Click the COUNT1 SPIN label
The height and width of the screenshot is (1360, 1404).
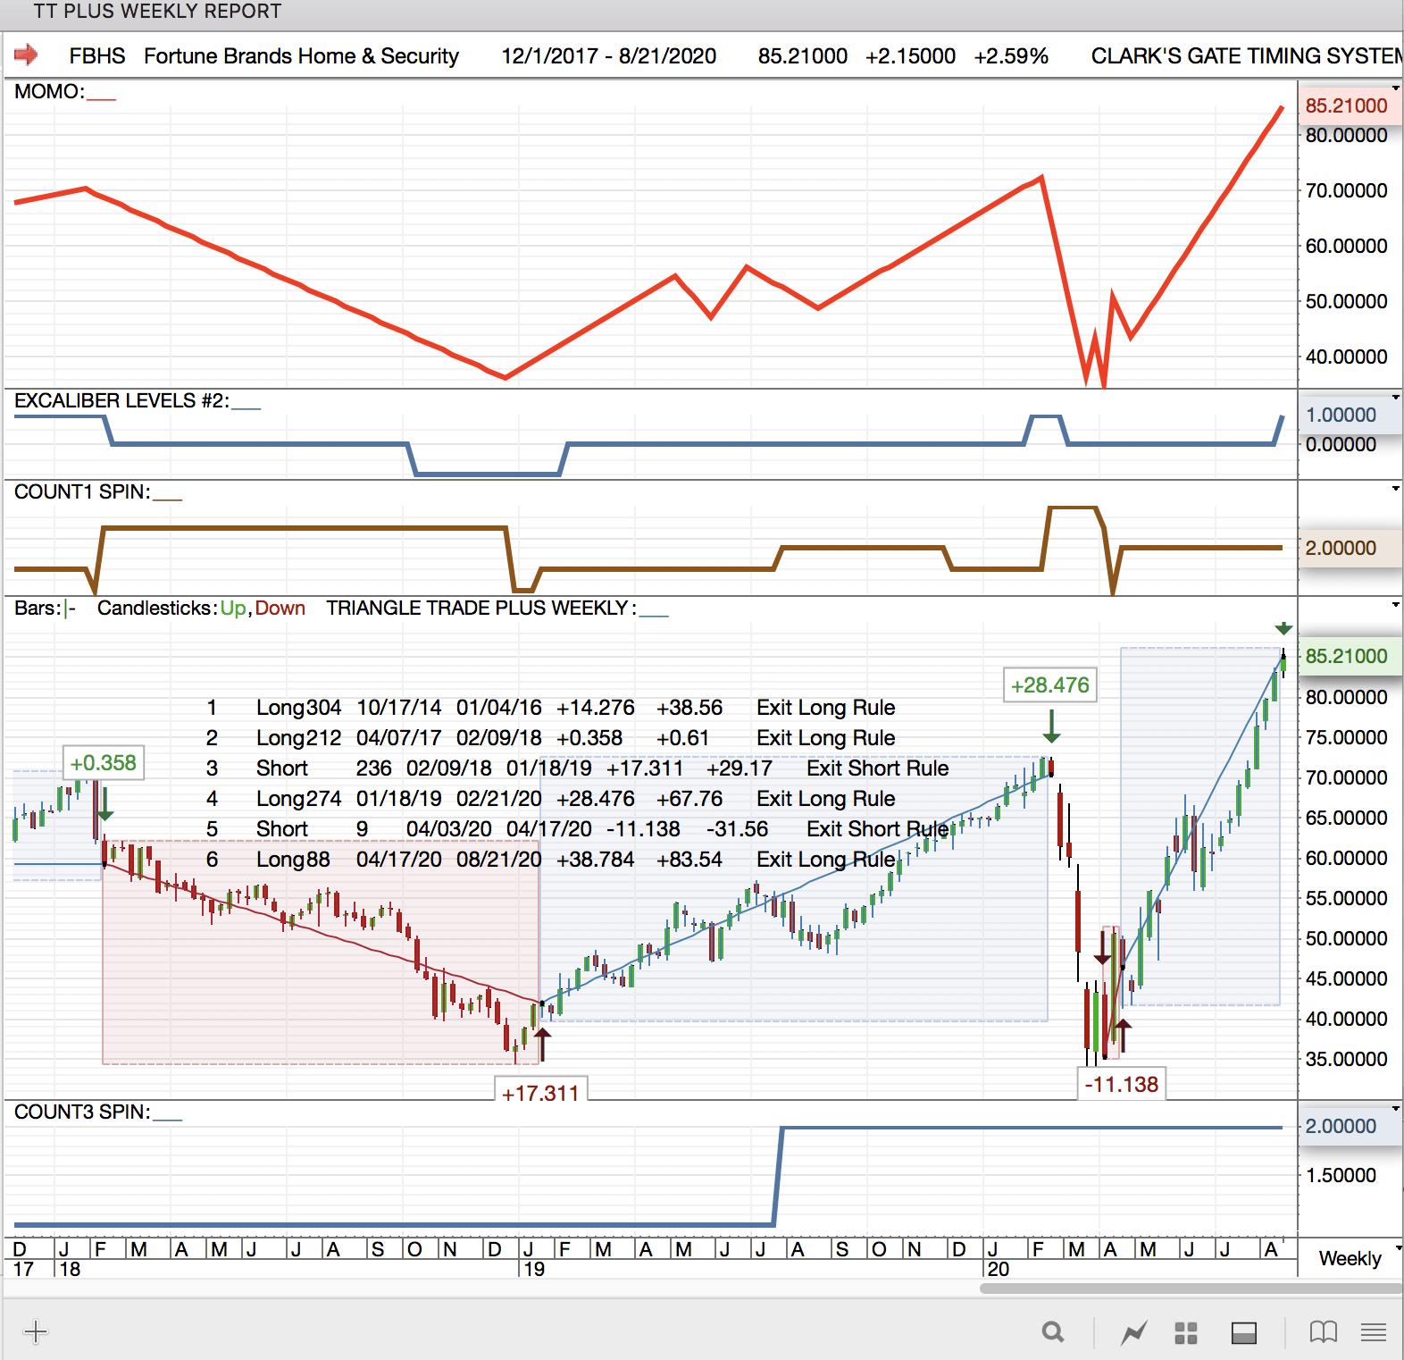coord(82,491)
